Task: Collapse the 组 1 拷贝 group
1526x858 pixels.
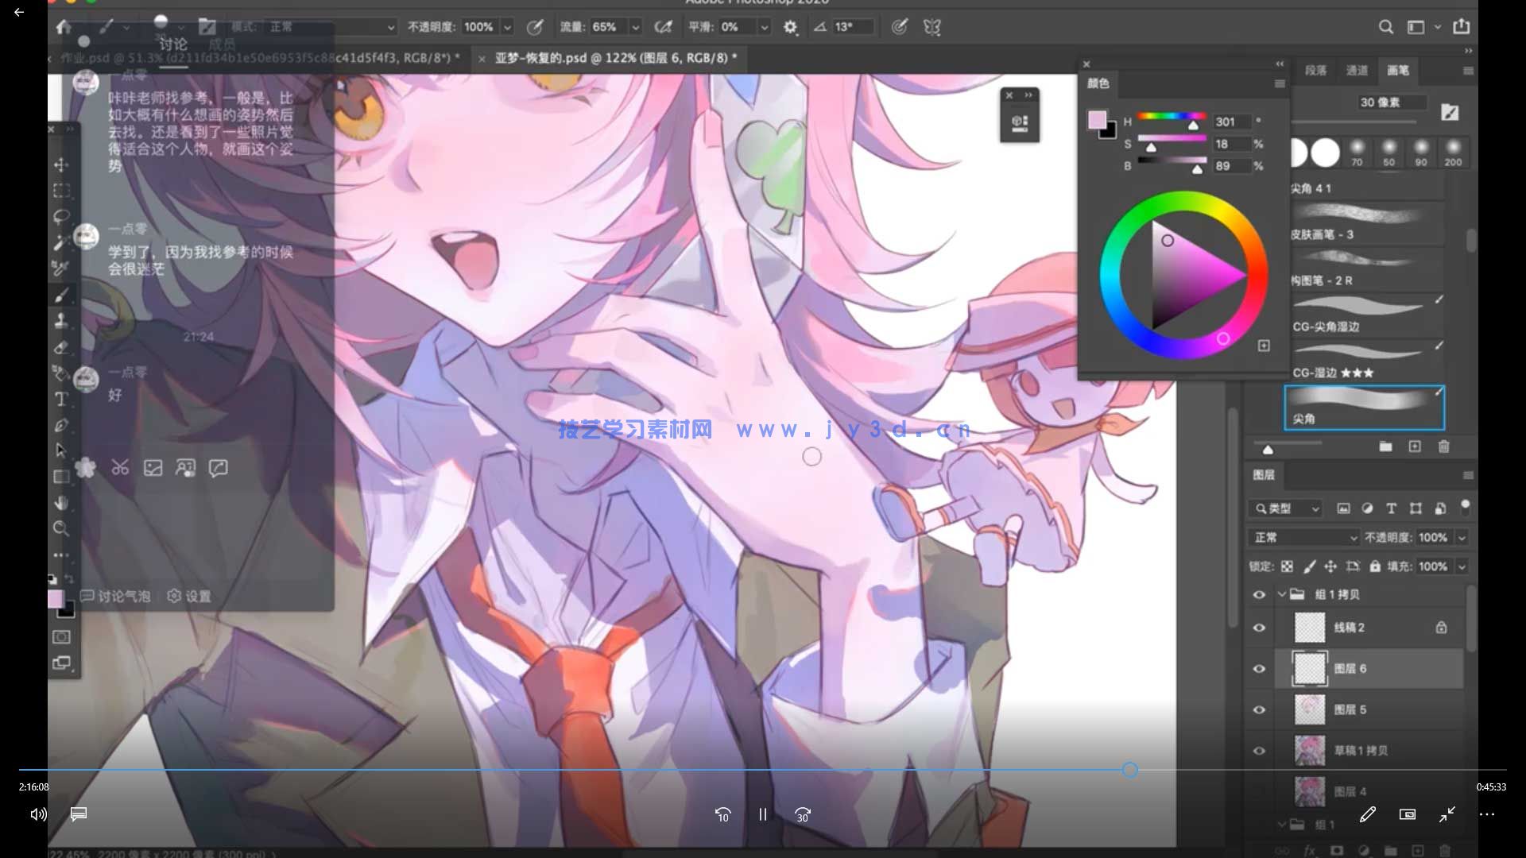Action: coord(1281,594)
